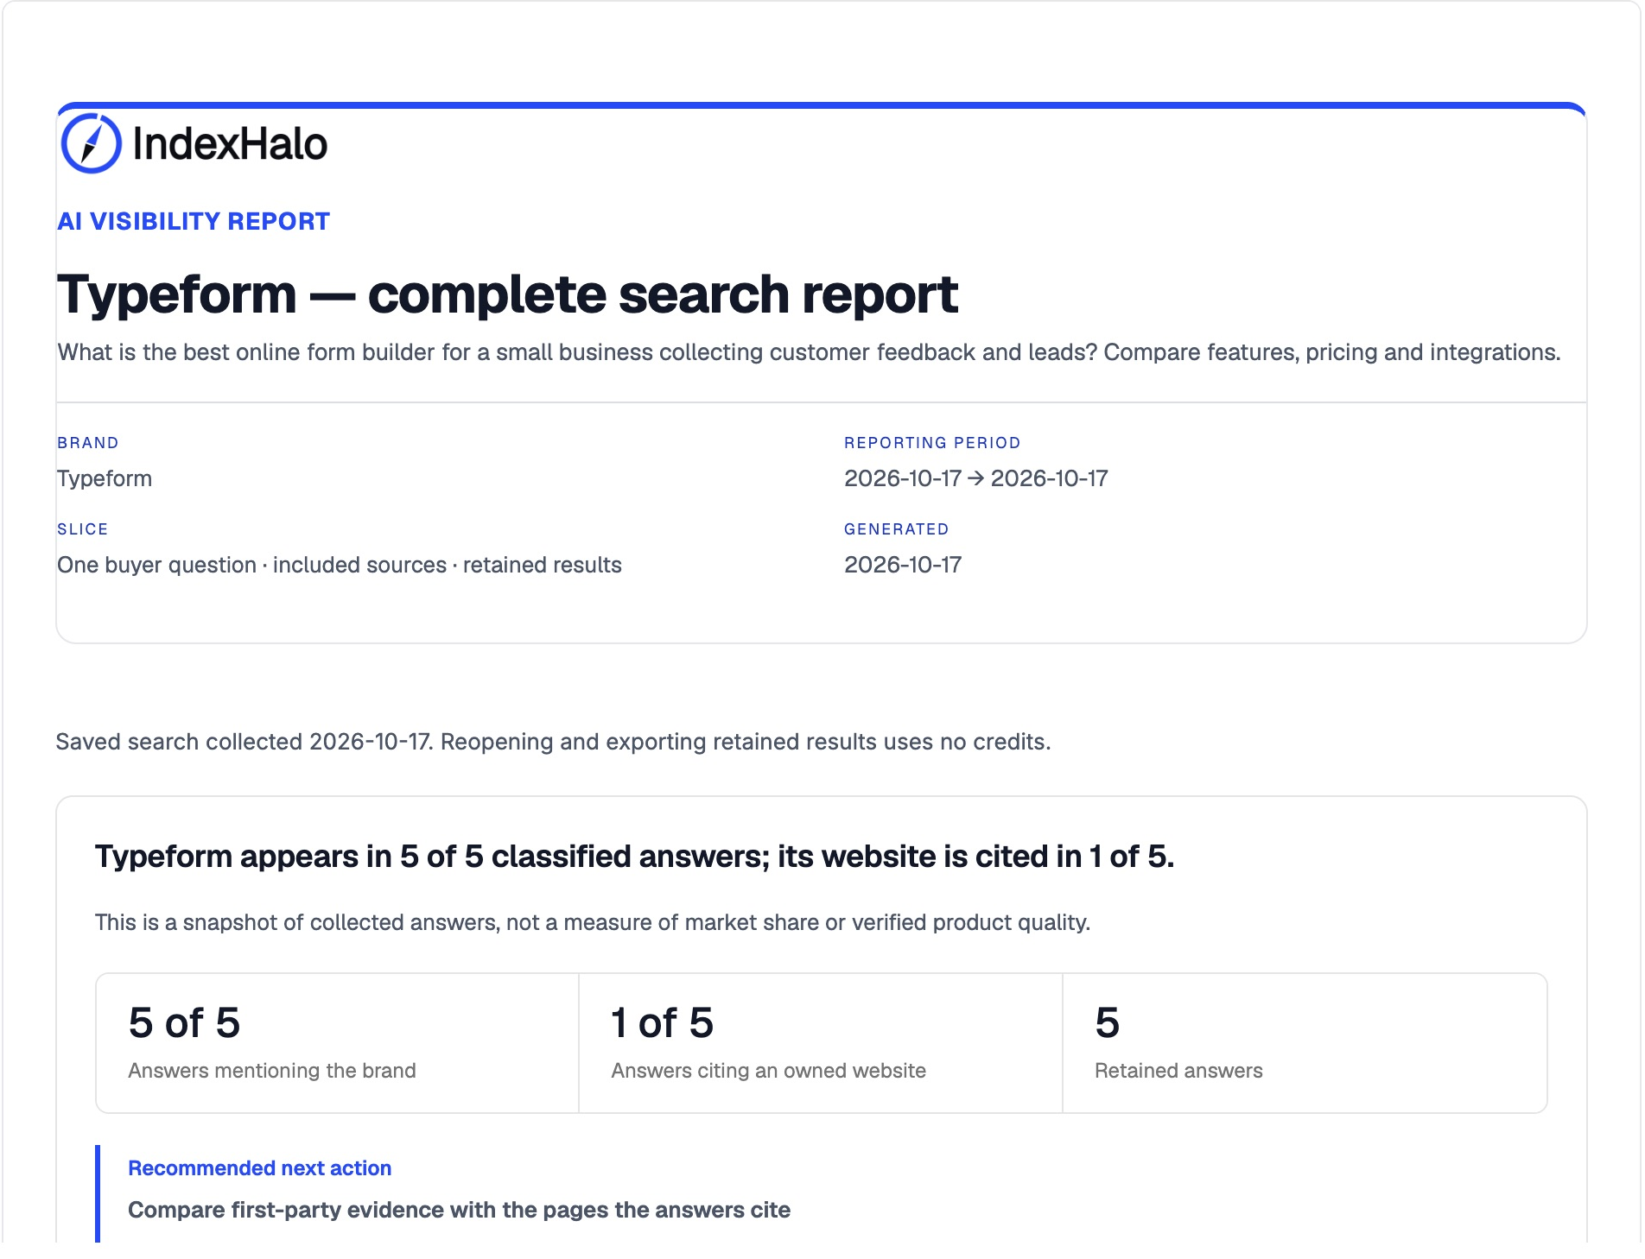The image size is (1645, 1259).
Task: Select the reporting period date range value
Action: click(x=976, y=478)
